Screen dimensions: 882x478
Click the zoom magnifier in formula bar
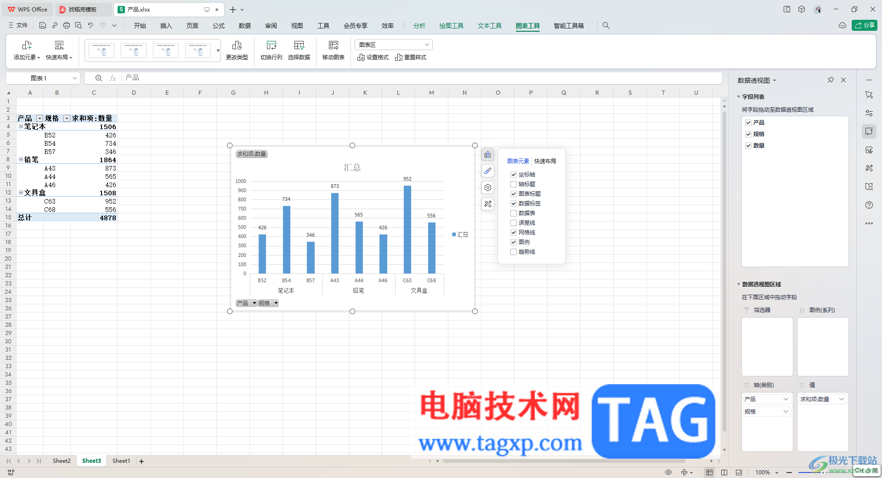coord(98,78)
